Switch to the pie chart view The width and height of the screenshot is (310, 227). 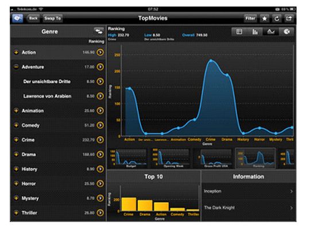(x=286, y=32)
